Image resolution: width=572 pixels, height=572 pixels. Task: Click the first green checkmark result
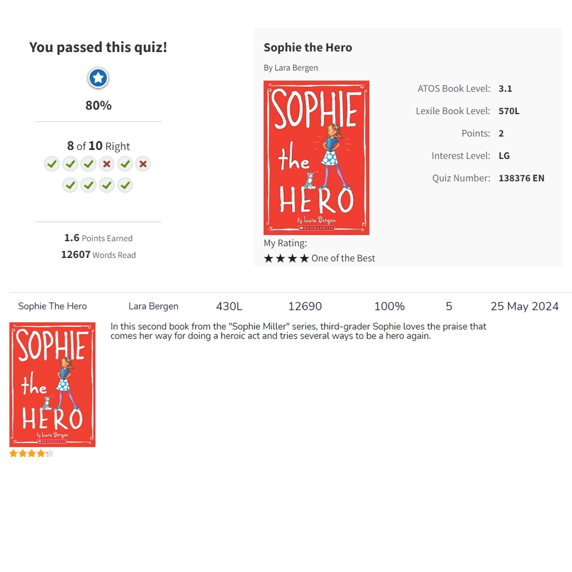click(x=52, y=164)
